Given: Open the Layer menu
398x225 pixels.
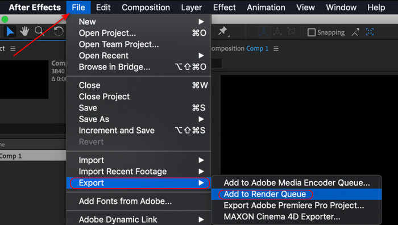Looking at the screenshot, I should 192,7.
